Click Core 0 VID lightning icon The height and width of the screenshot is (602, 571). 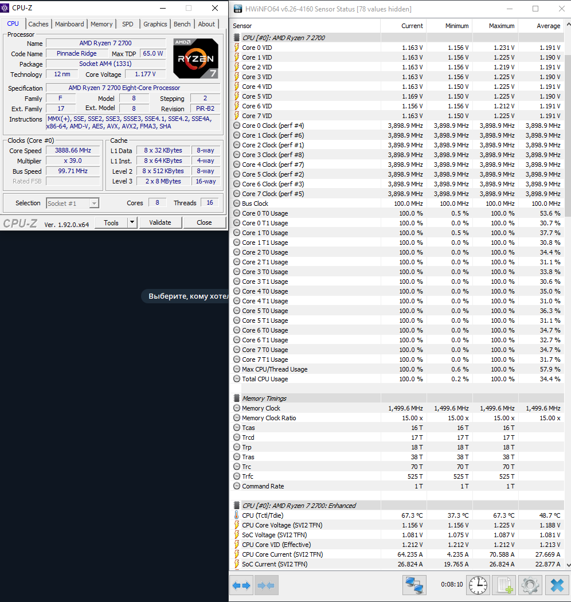(x=237, y=48)
